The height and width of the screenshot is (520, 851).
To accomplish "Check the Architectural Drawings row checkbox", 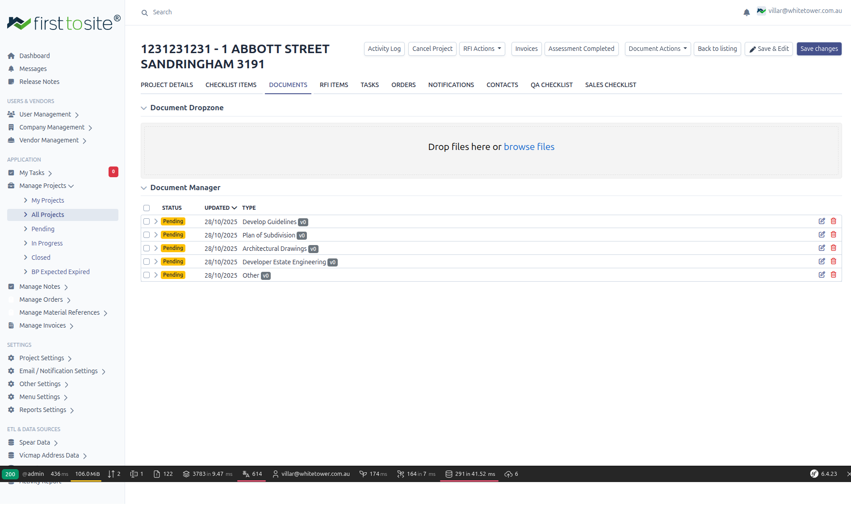I will (x=147, y=248).
